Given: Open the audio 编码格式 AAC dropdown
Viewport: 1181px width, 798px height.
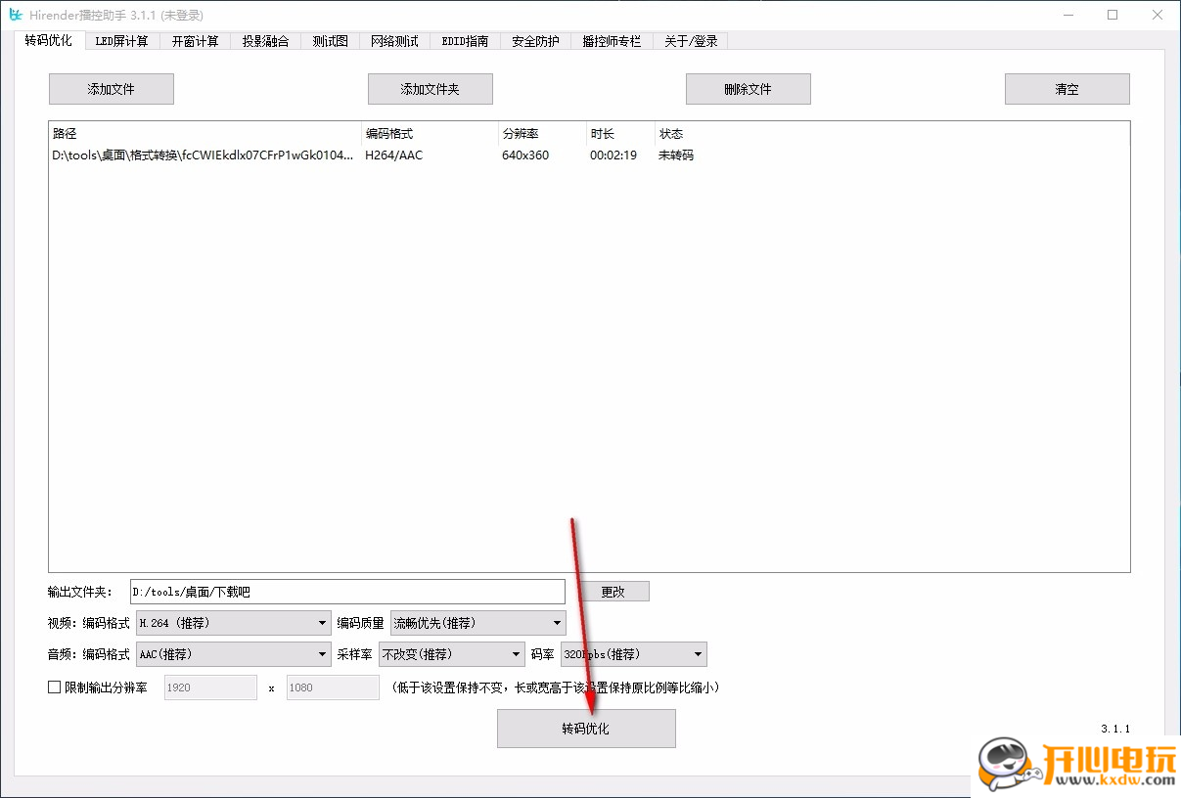Looking at the screenshot, I should coord(233,654).
